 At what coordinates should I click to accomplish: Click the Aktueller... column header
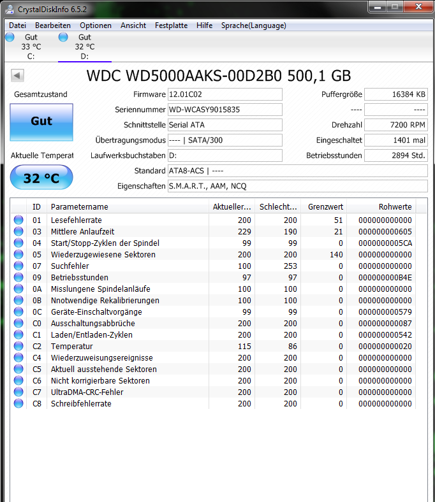[x=232, y=207]
